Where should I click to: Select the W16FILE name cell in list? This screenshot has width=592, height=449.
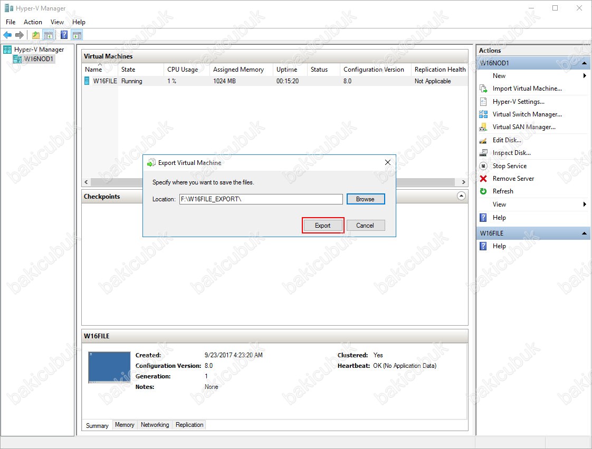pos(105,81)
